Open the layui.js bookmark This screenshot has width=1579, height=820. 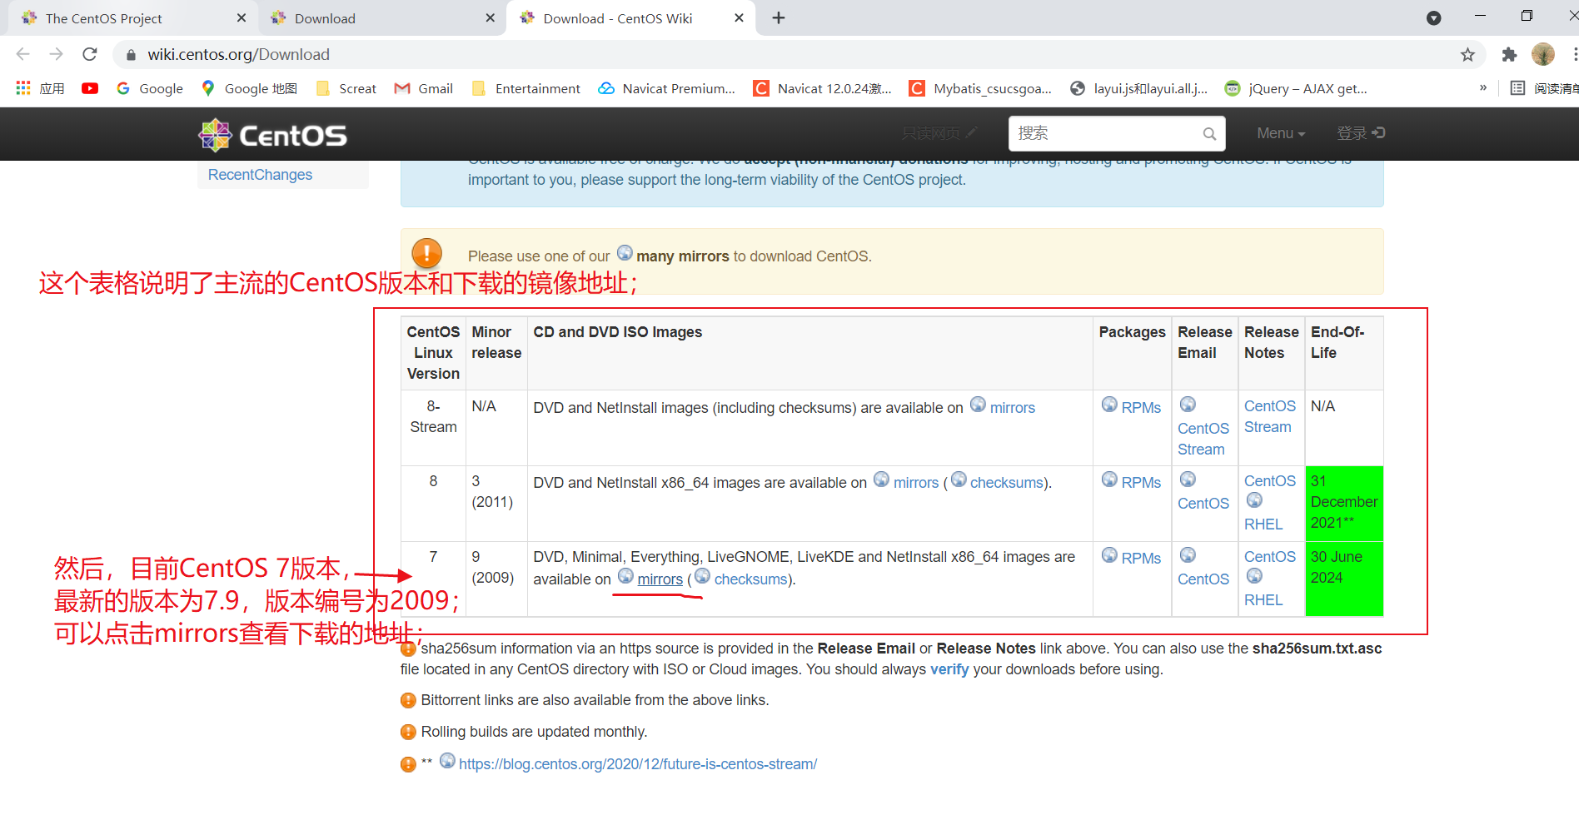[1138, 88]
